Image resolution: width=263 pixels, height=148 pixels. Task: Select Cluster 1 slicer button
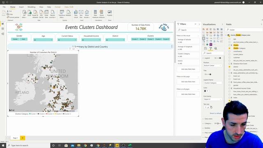[135, 39]
